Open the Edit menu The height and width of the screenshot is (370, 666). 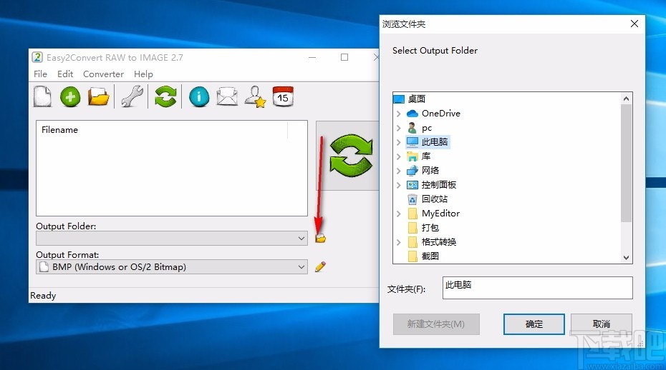click(x=65, y=74)
